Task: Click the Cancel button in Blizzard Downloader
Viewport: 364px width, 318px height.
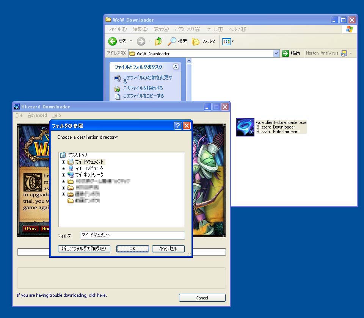Action: pyautogui.click(x=202, y=298)
